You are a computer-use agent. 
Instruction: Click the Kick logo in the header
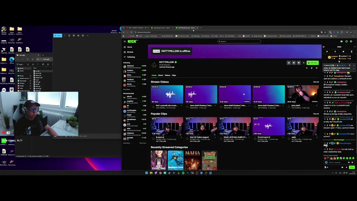click(132, 41)
